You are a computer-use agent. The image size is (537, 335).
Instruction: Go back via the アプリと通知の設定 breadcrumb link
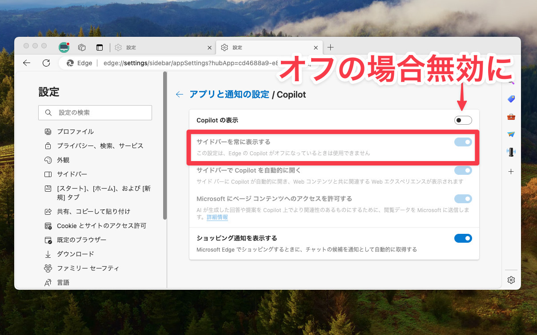229,94
